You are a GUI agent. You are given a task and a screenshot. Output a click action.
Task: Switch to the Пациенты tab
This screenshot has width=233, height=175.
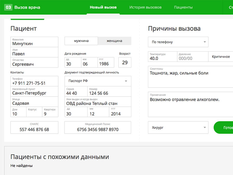coord(183,7)
